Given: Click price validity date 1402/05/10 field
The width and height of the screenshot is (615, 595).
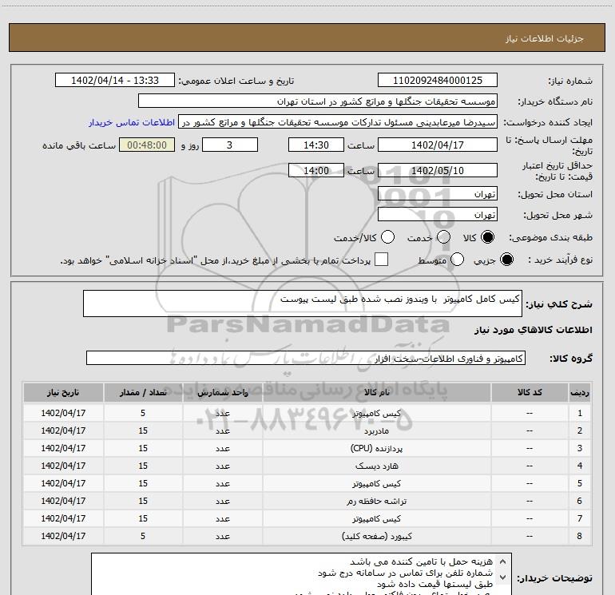Looking at the screenshot, I should tap(438, 170).
